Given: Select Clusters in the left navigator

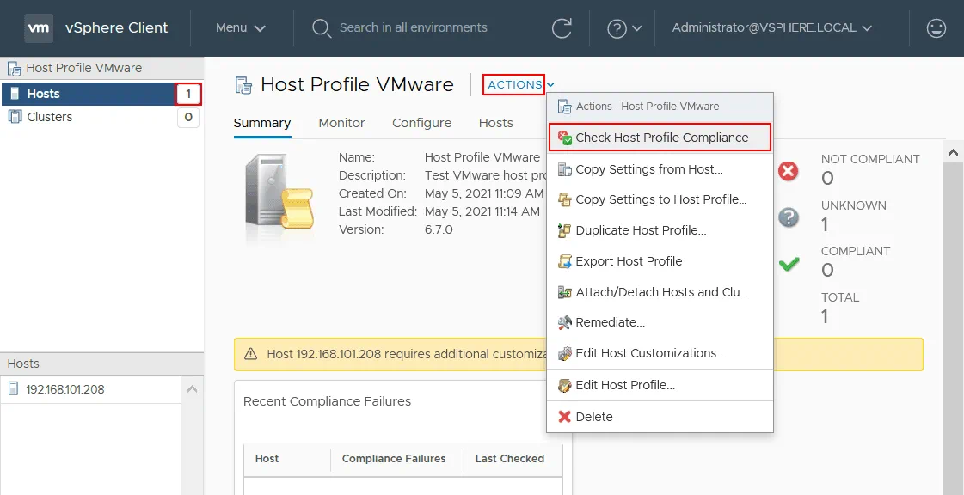Looking at the screenshot, I should [x=50, y=117].
